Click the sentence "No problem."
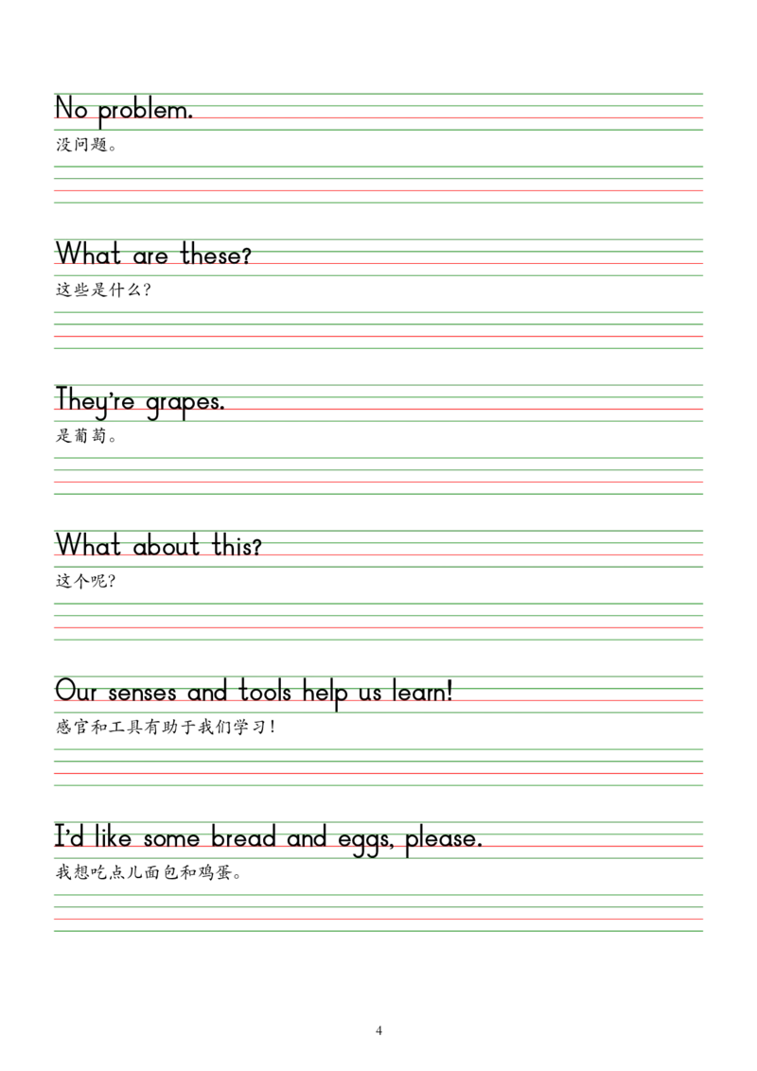The height and width of the screenshot is (1071, 757). pos(125,111)
